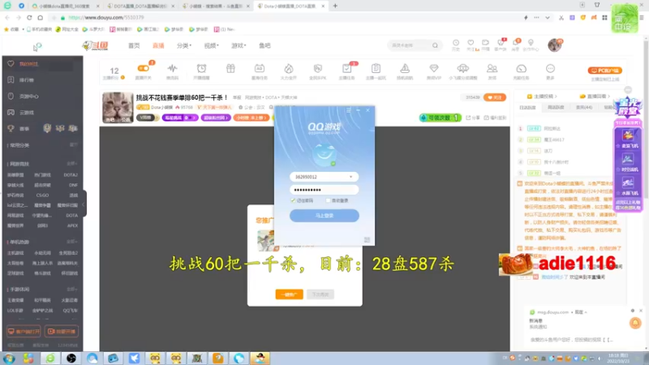This screenshot has width=649, height=365.
Task: Open the sailboat icon in toolbar
Action: (405, 68)
